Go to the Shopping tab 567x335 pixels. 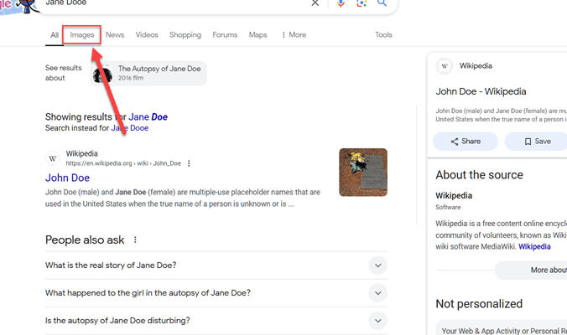tap(185, 35)
